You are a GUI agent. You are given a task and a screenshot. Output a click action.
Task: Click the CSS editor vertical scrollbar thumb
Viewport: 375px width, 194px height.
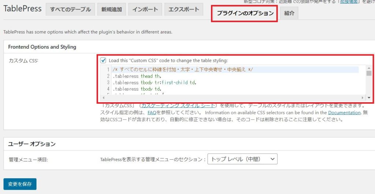(369, 73)
